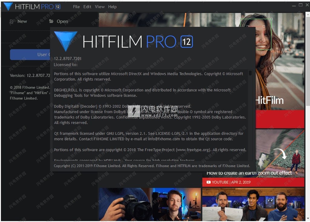Click the About dialog license text scrollbar

click(x=250, y=73)
